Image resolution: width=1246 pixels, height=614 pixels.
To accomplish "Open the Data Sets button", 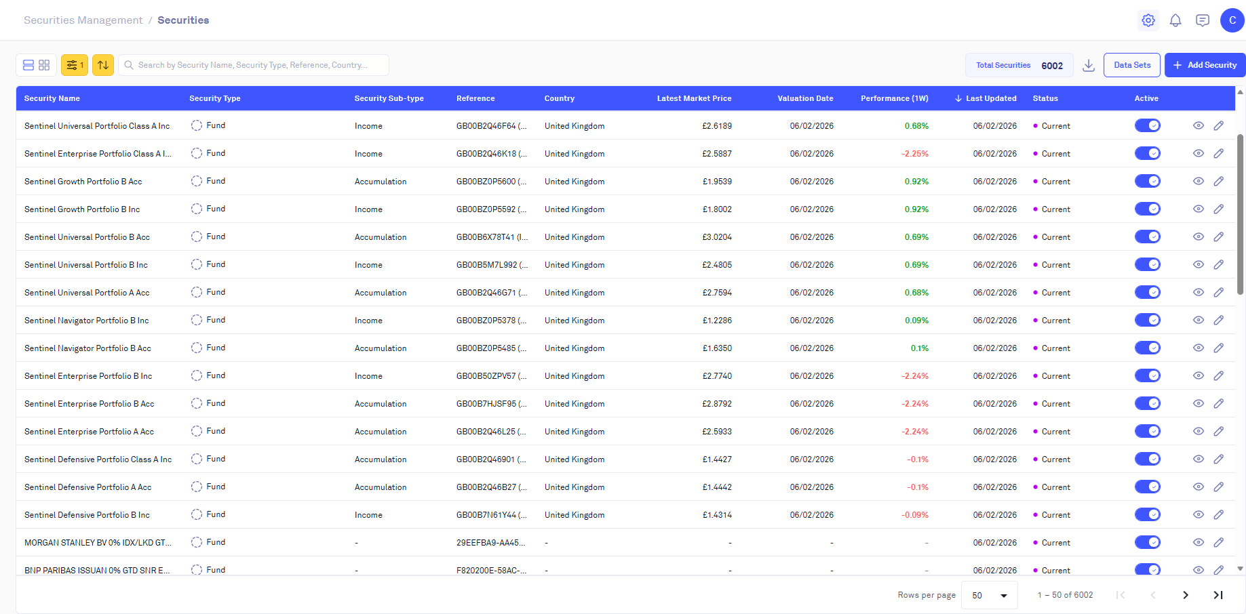I will point(1132,65).
